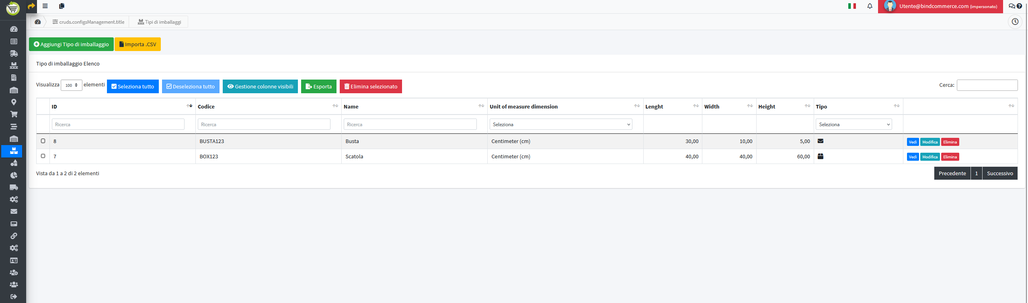Open the history clock icon

pyautogui.click(x=1015, y=22)
